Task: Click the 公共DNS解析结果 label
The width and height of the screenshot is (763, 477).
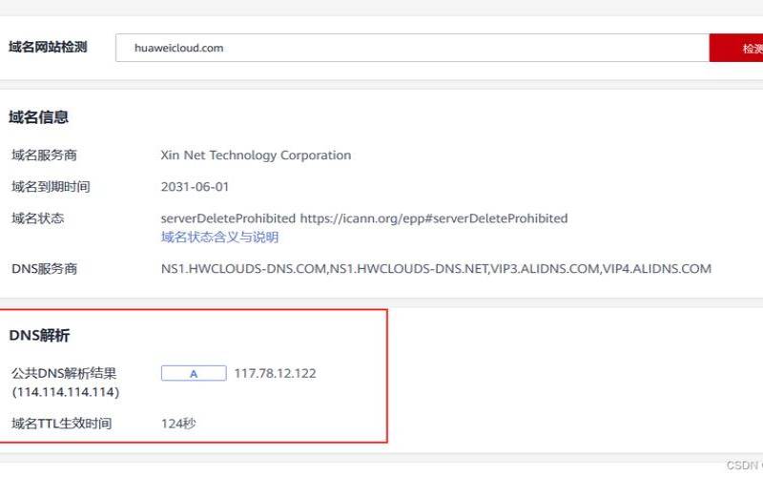Action: pos(63,374)
